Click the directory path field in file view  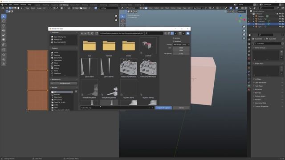point(122,33)
